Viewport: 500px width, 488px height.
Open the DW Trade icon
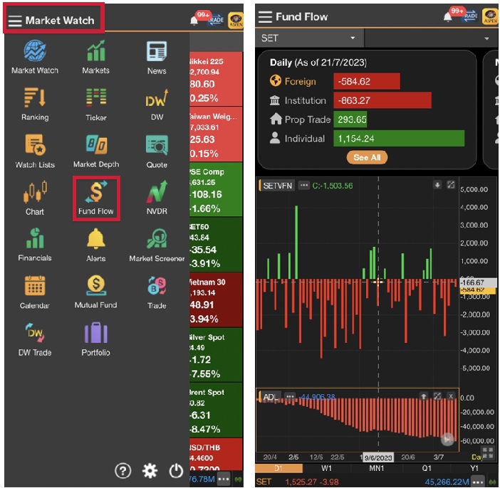click(x=35, y=332)
